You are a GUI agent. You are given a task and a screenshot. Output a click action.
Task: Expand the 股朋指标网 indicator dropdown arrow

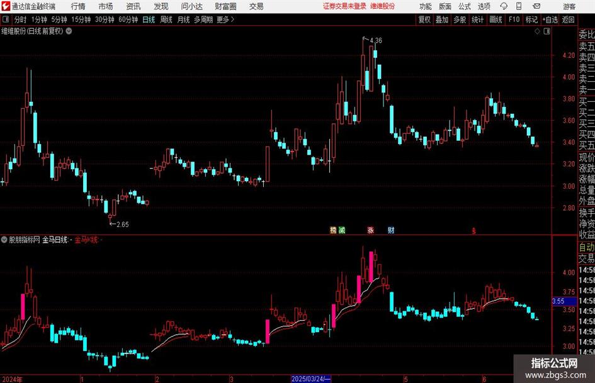click(4, 239)
